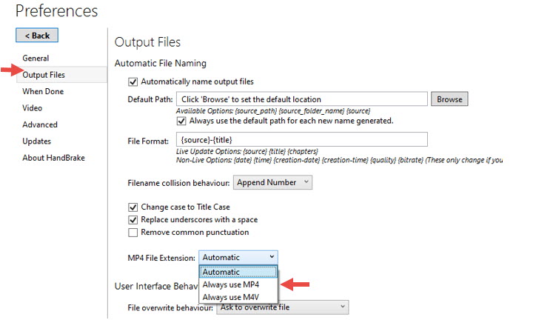Click the Filename collision behaviour label
This screenshot has width=533, height=320.
pyautogui.click(x=179, y=183)
